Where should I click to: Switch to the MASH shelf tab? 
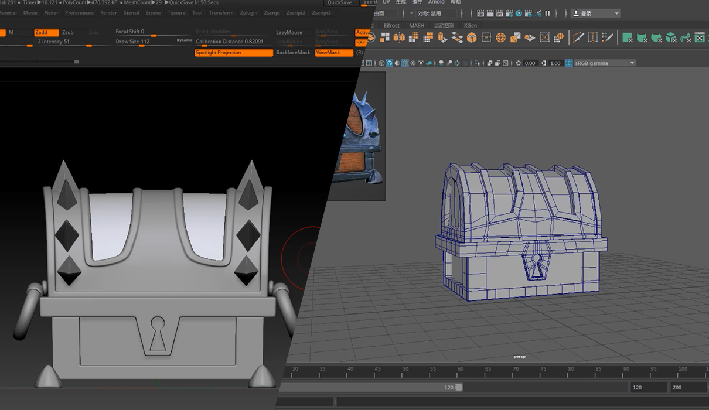click(417, 25)
